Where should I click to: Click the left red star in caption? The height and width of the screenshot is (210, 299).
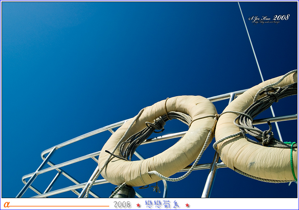point(138,205)
